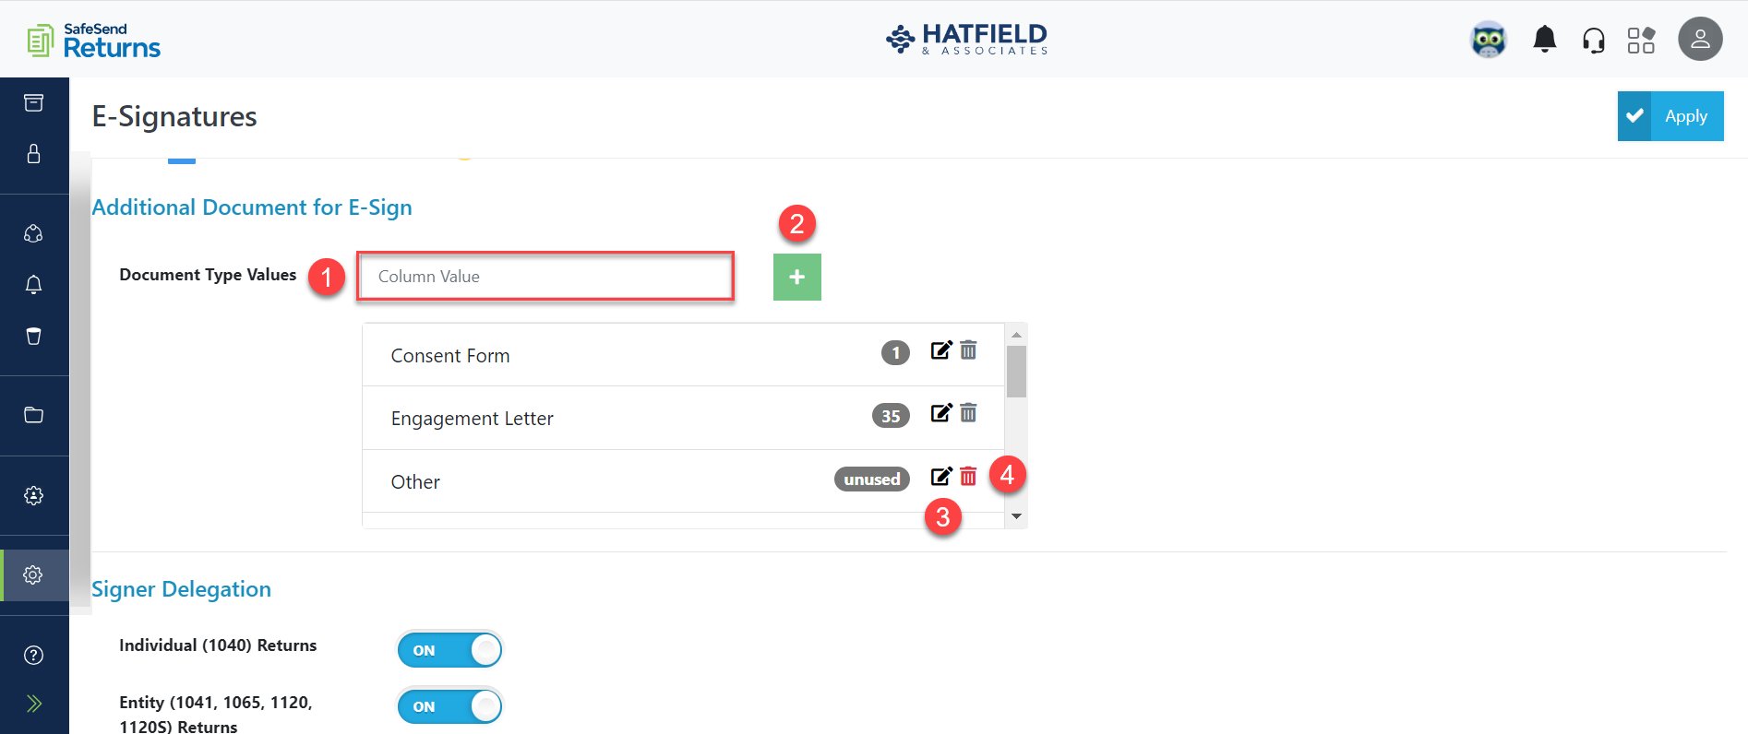This screenshot has width=1748, height=734.
Task: Edit the Consent Form entry with pencil icon
Action: point(941,351)
